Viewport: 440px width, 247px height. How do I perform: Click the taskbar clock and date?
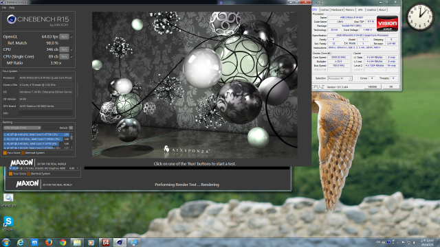click(x=427, y=242)
